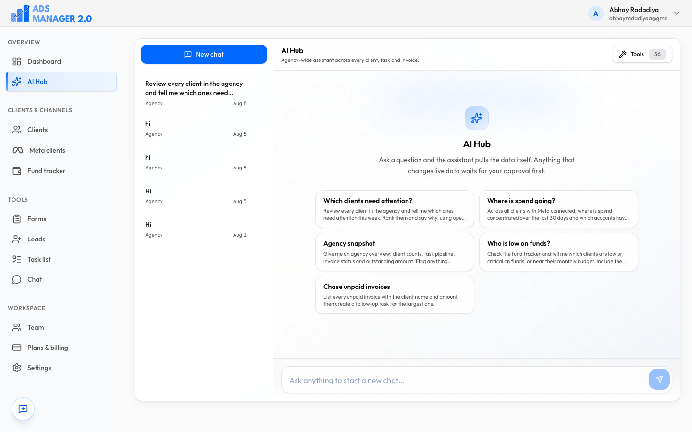Screen dimensions: 692x432
Task: Pick the 'Chase unpaid invoices' card
Action: [x=395, y=295]
